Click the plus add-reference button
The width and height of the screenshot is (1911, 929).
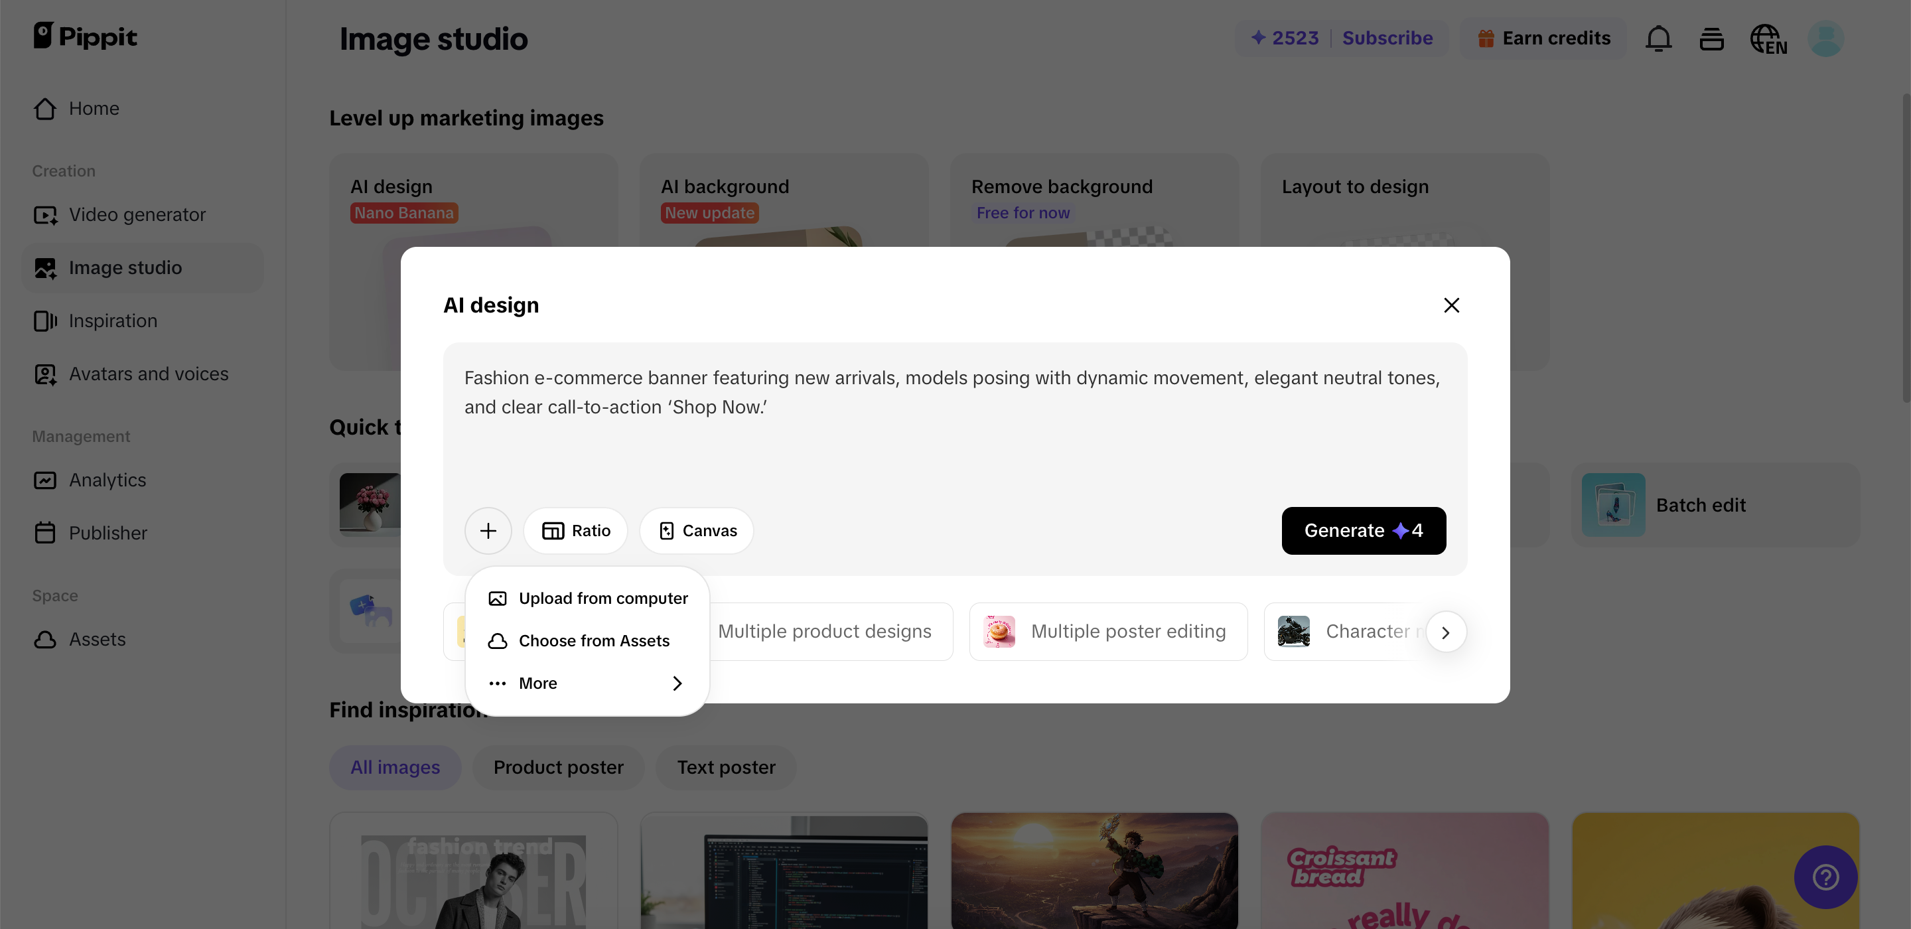click(488, 531)
